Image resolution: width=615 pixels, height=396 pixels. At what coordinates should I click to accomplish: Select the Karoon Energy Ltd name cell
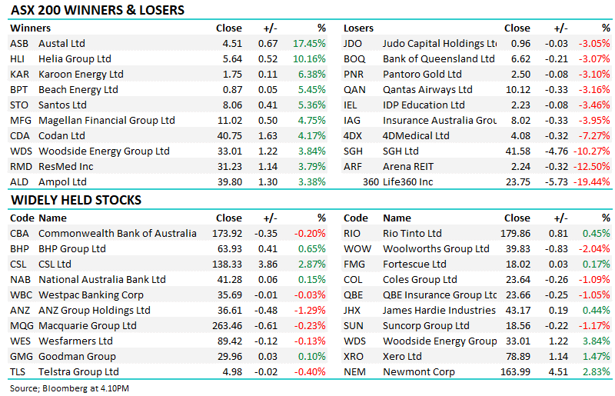pos(81,74)
